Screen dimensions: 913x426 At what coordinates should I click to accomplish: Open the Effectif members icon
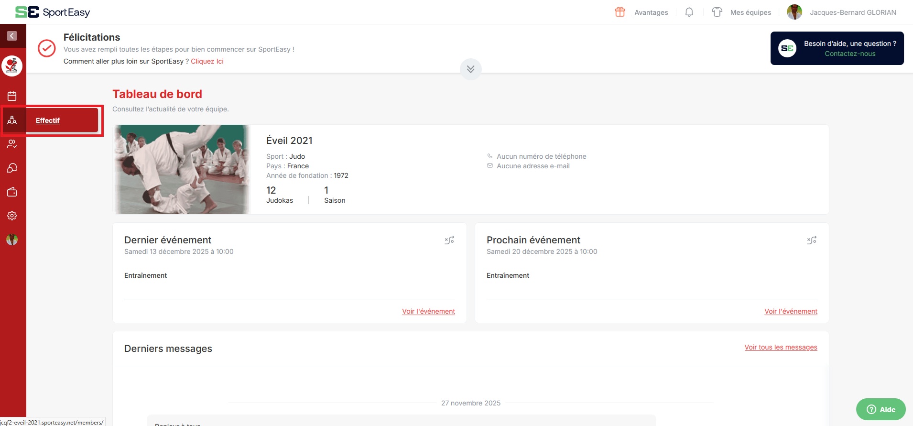[x=12, y=120]
